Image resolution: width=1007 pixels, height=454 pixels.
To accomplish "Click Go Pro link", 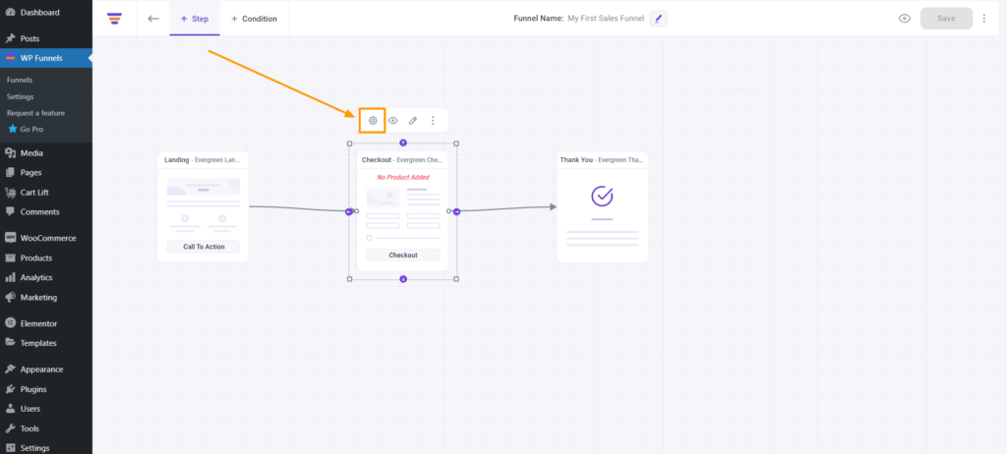I will pyautogui.click(x=32, y=129).
